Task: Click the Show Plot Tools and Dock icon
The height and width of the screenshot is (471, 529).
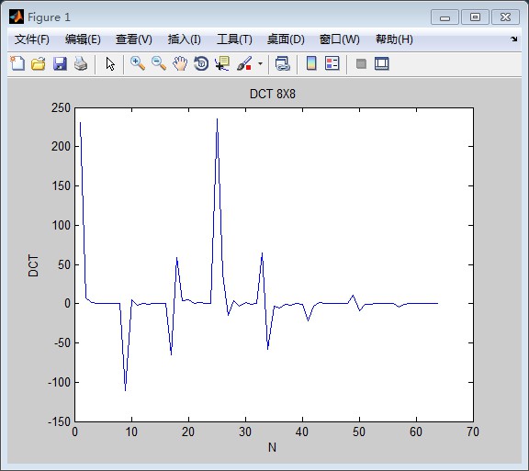Action: (382, 63)
